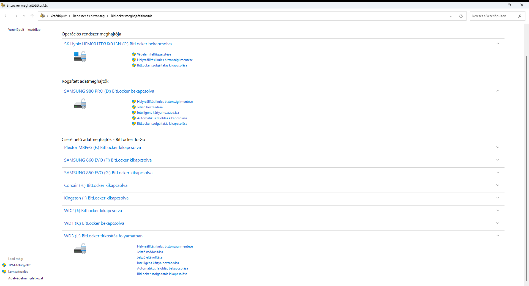
Task: Click the D: drive lock icon
Action: coord(80,104)
